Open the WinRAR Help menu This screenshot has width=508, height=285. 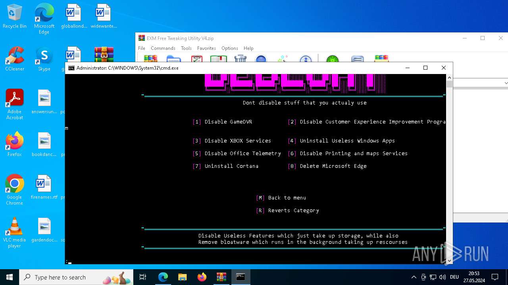(248, 48)
